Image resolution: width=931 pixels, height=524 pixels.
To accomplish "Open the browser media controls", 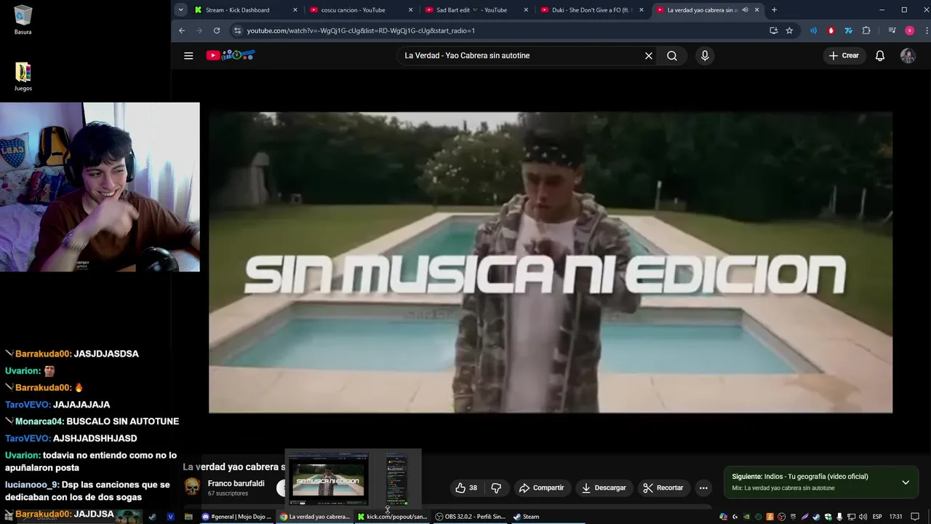I will [x=892, y=31].
